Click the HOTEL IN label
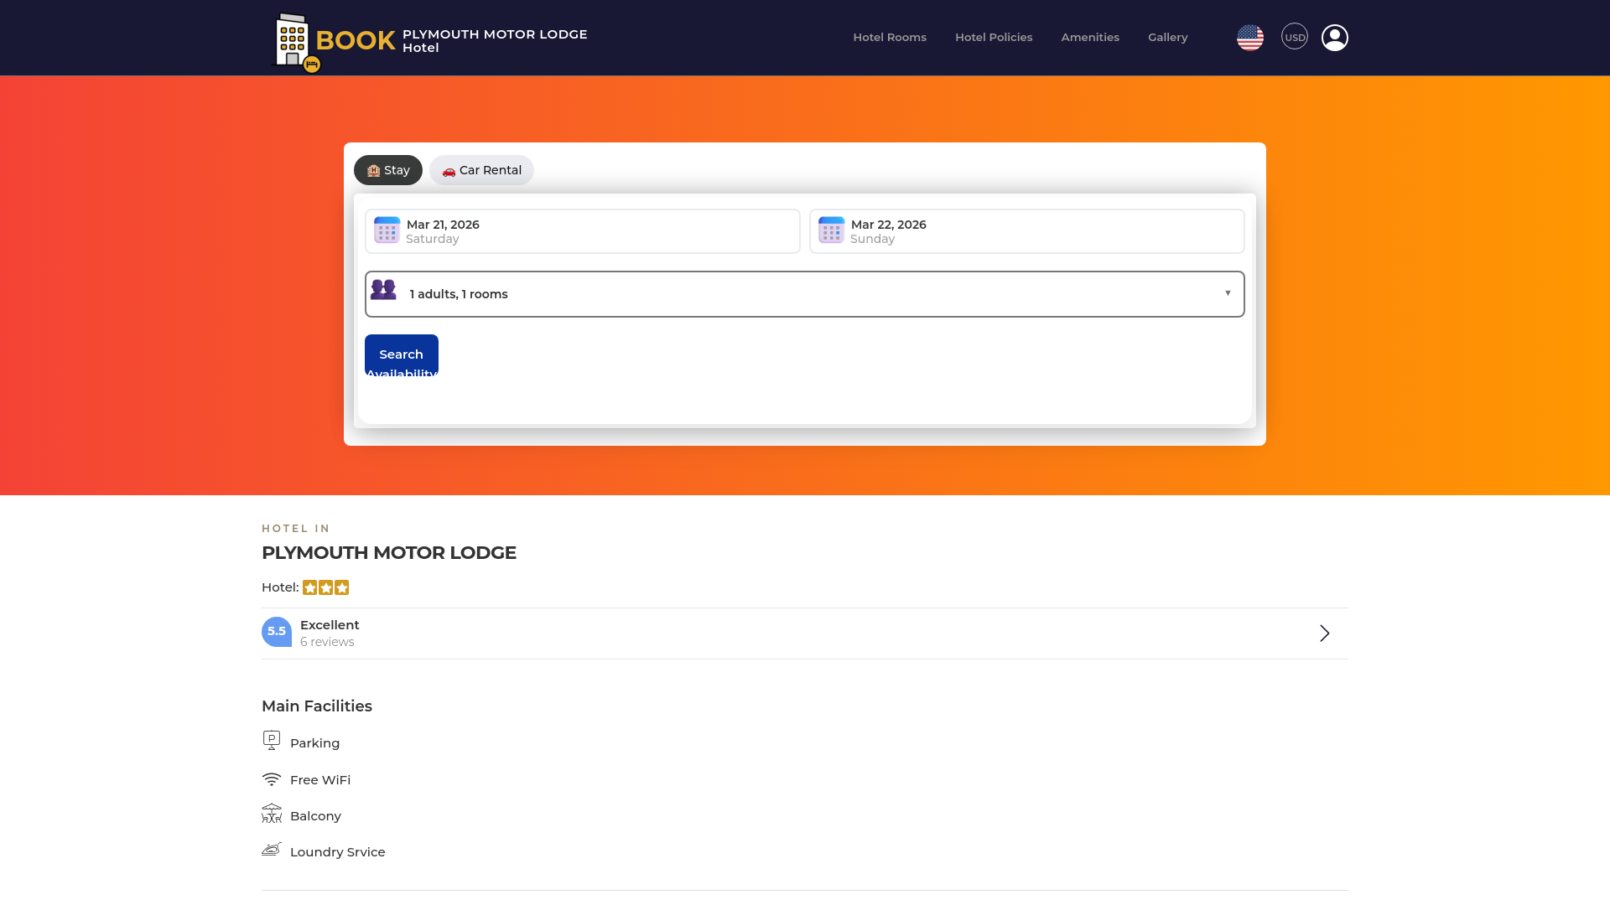 (x=296, y=529)
